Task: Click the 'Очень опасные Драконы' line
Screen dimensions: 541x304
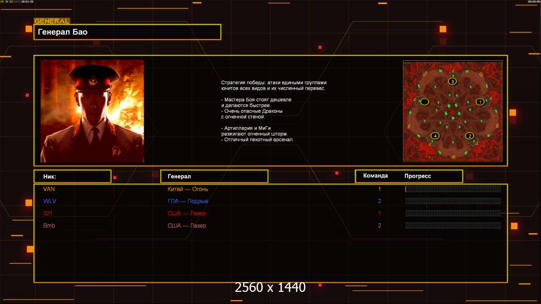Action: coord(252,111)
